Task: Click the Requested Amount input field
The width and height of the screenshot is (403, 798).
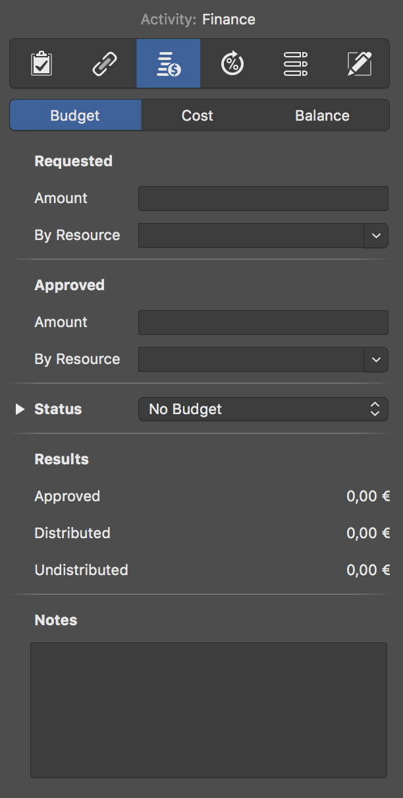Action: point(263,199)
